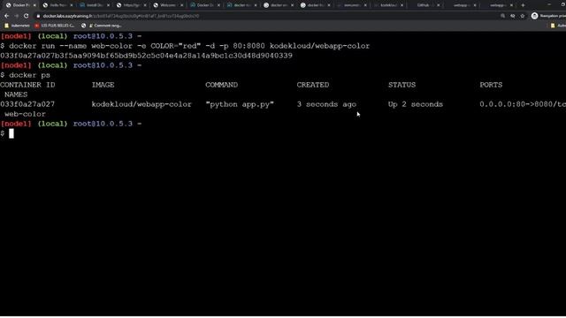The image size is (566, 318).
Task: Click the 'docker ps' command text
Action: point(29,75)
